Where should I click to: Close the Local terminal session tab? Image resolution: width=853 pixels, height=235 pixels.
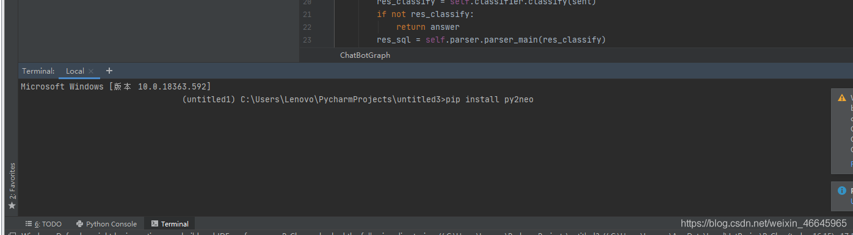pyautogui.click(x=91, y=71)
